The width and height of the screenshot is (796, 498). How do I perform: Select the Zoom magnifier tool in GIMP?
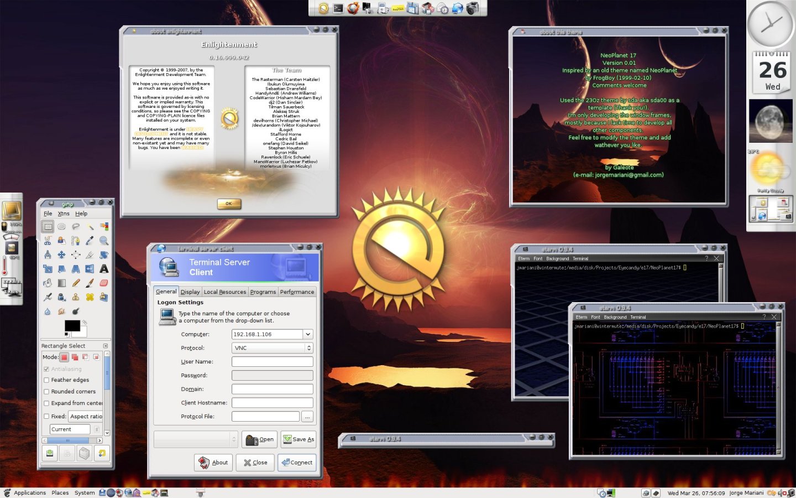tap(104, 241)
